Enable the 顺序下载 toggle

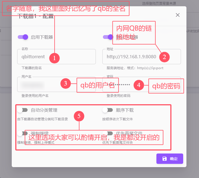[x=108, y=110]
